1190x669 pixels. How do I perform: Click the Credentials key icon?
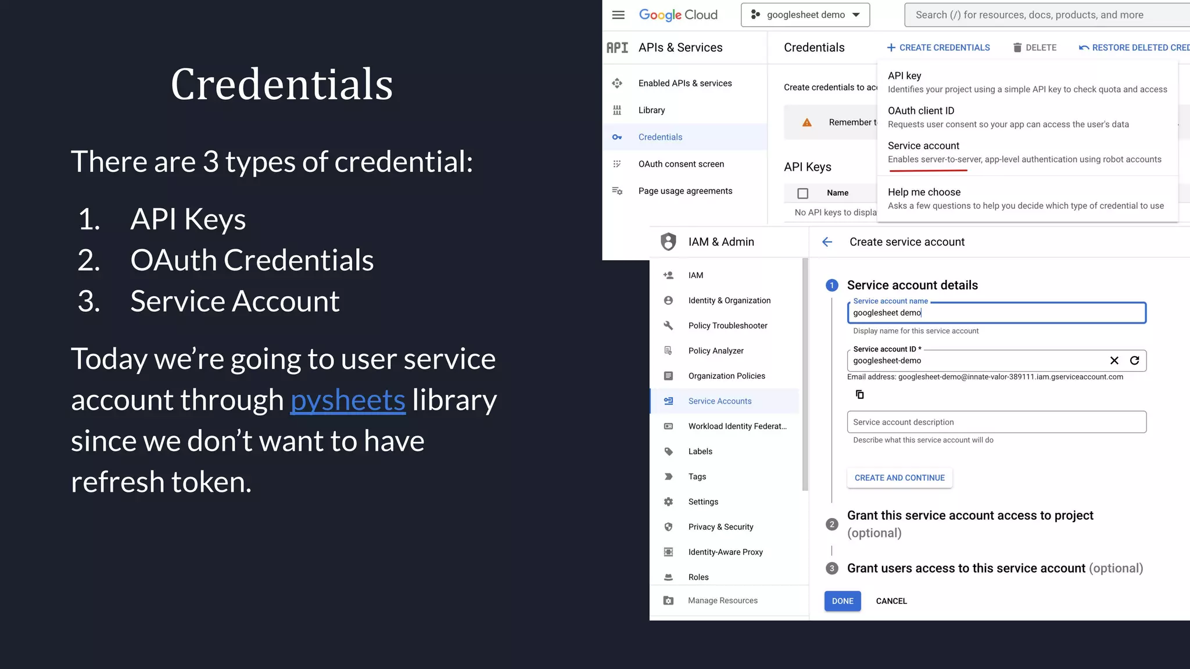point(617,137)
